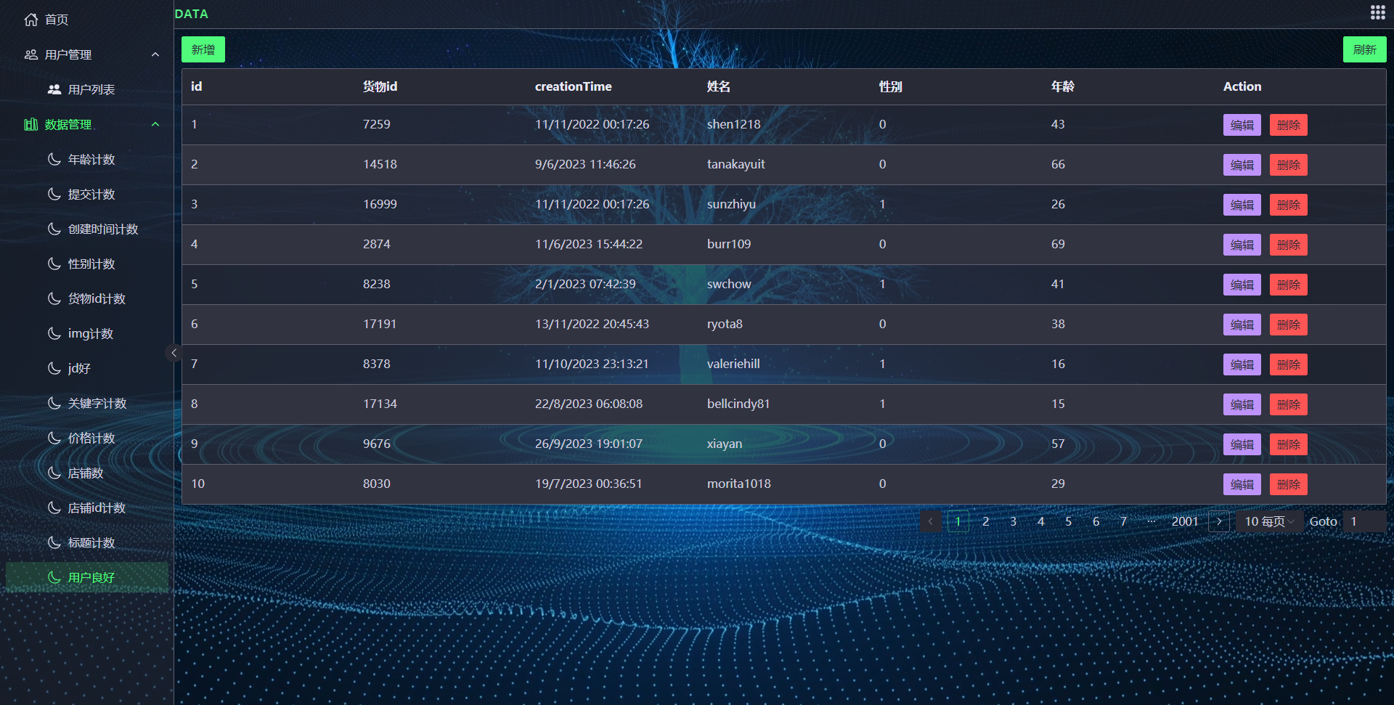The width and height of the screenshot is (1394, 705).
Task: Click the users icon beside 用户管理
Action: click(31, 54)
